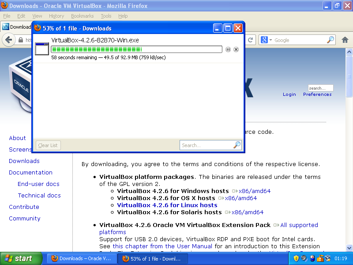Click the page scrollbar down arrow
This screenshot has height=265, width=353.
[x=349, y=248]
